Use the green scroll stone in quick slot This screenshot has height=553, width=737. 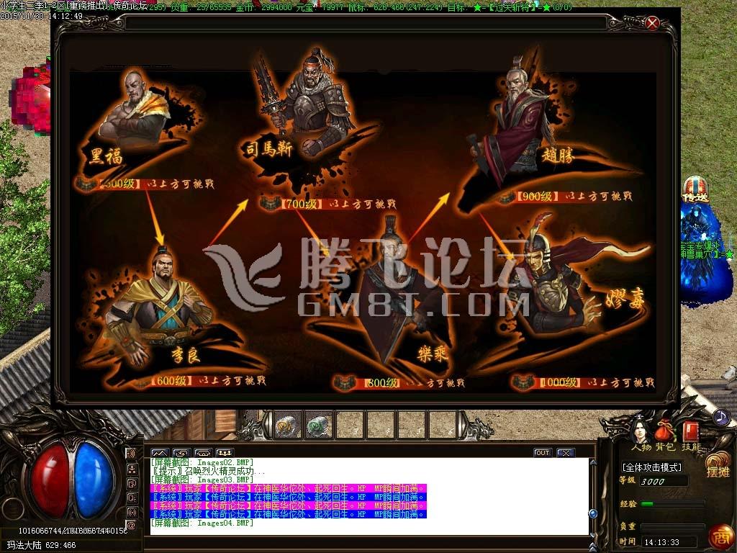pyautogui.click(x=319, y=426)
